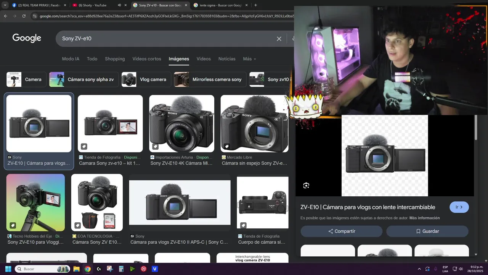Select the Camera suggestion chip

(26, 79)
